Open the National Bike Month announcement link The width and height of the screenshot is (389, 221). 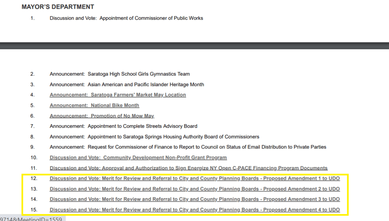(x=94, y=105)
